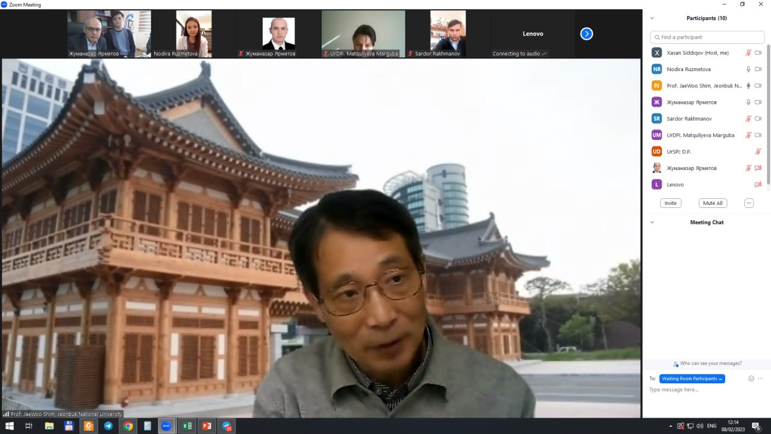Toggle Sardor Rakhmanov's camera icon in list
The image size is (771, 434).
click(x=758, y=119)
